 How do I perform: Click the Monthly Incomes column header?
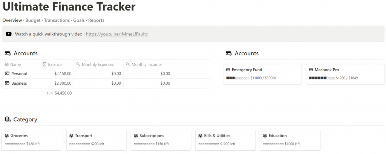pos(147,64)
